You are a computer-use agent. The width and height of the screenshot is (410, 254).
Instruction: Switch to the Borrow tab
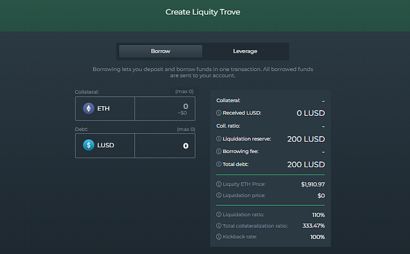pyautogui.click(x=161, y=51)
